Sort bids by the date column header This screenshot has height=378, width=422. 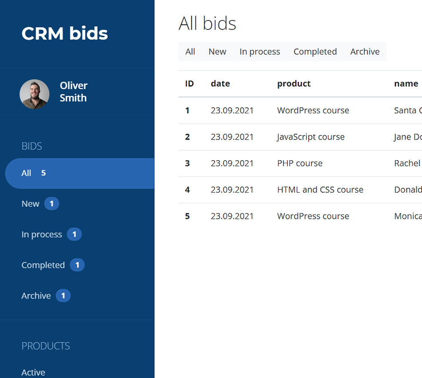tap(220, 84)
